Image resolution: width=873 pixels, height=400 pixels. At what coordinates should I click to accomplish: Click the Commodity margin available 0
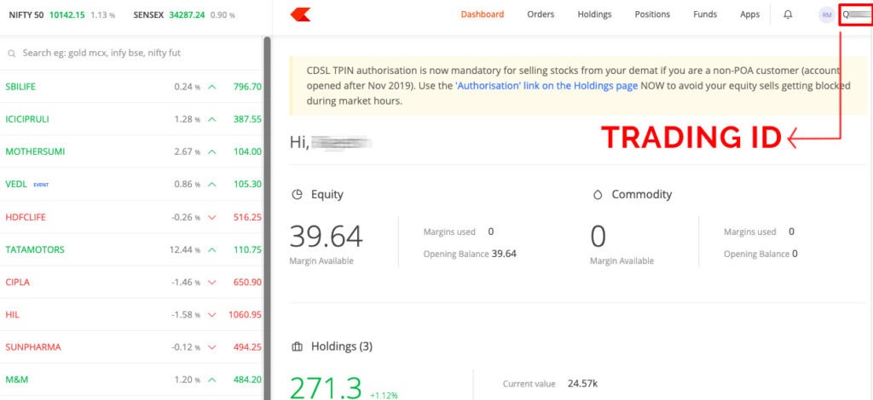point(598,237)
